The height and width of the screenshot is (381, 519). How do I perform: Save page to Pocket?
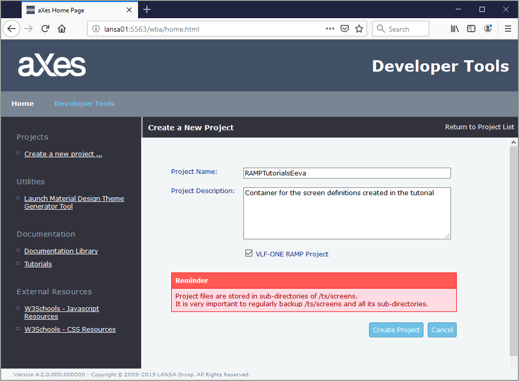[x=345, y=29]
